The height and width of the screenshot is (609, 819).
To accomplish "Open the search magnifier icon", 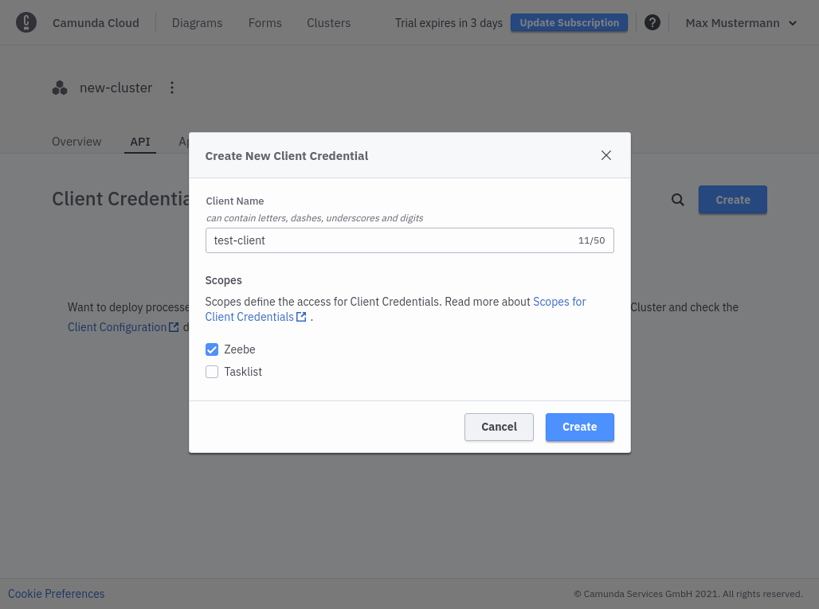I will point(677,200).
